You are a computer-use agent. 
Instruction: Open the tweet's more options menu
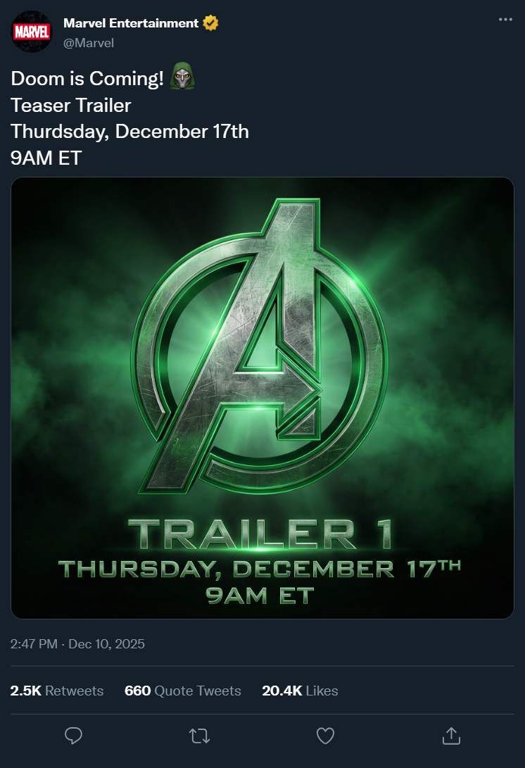(x=505, y=20)
